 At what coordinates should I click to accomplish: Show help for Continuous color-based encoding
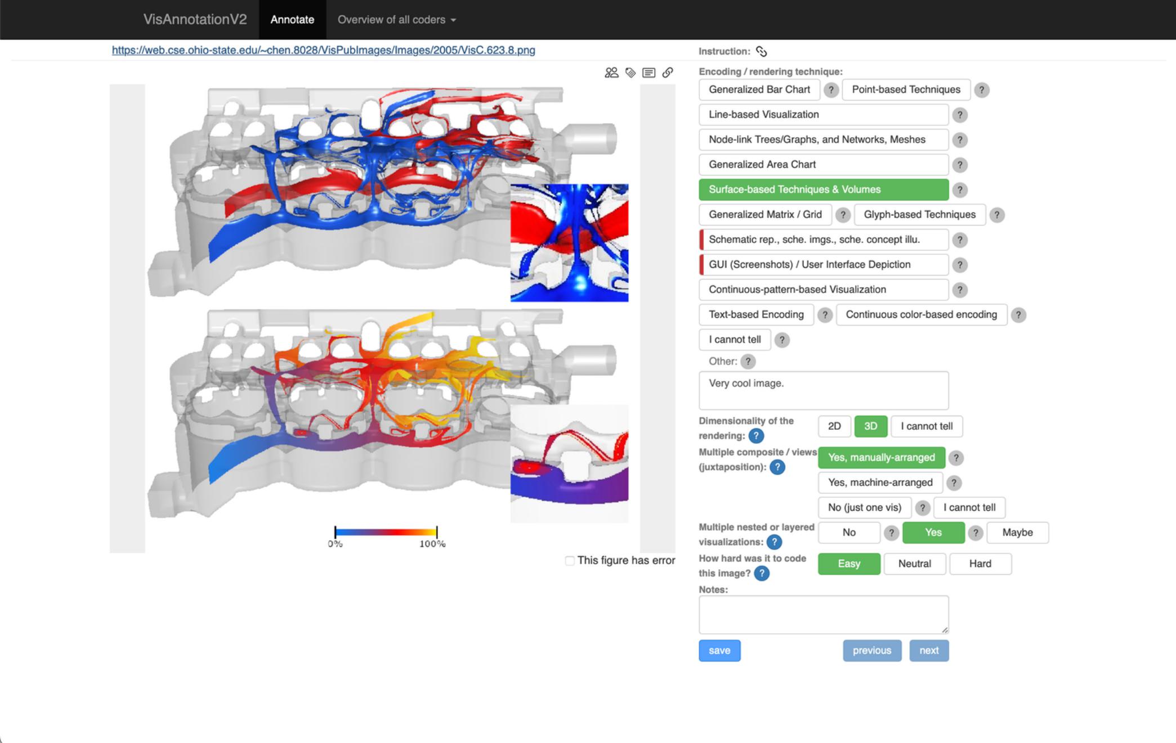coord(1018,315)
